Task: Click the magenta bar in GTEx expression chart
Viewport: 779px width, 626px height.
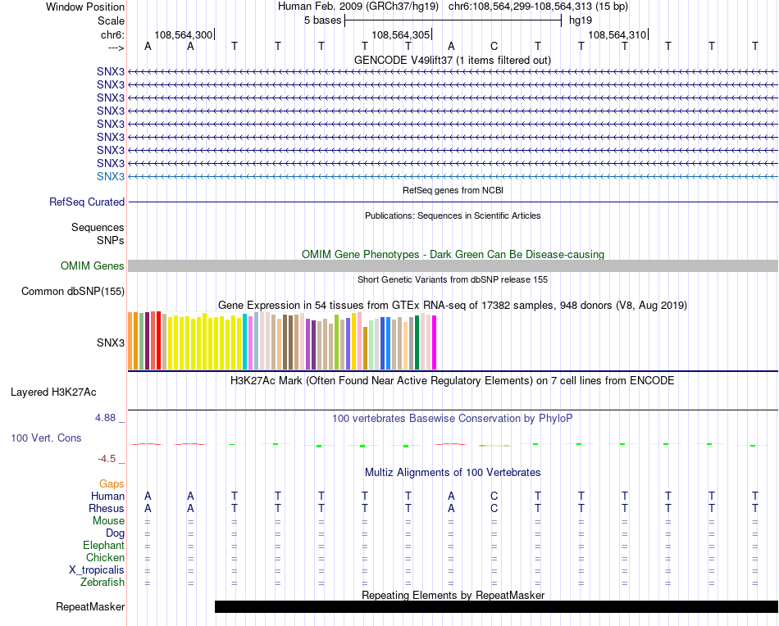Action: [x=435, y=342]
